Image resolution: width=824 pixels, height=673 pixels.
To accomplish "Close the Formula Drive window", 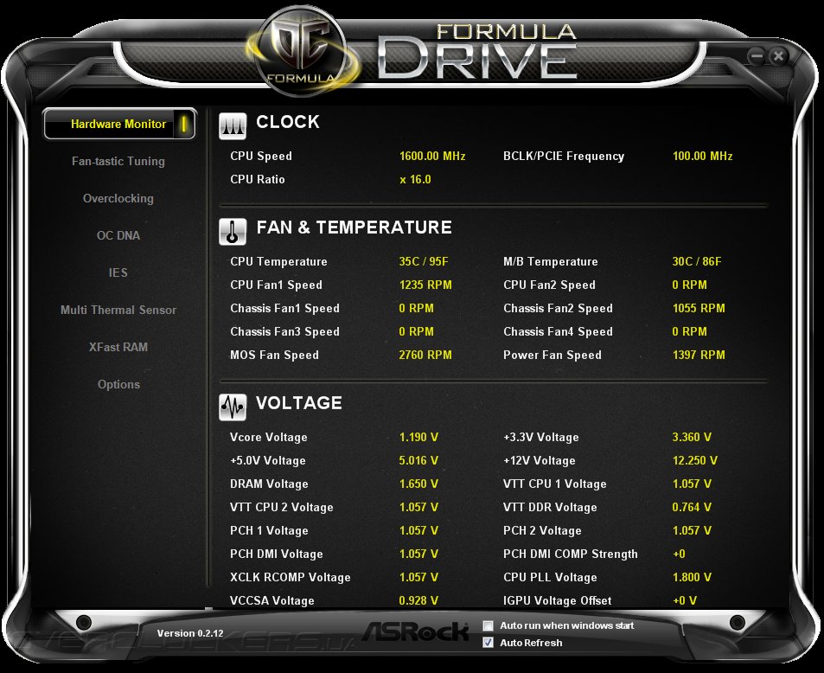I will point(778,55).
